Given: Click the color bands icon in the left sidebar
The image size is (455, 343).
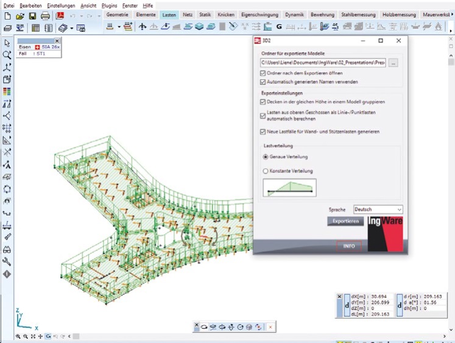Looking at the screenshot, I should click(7, 92).
